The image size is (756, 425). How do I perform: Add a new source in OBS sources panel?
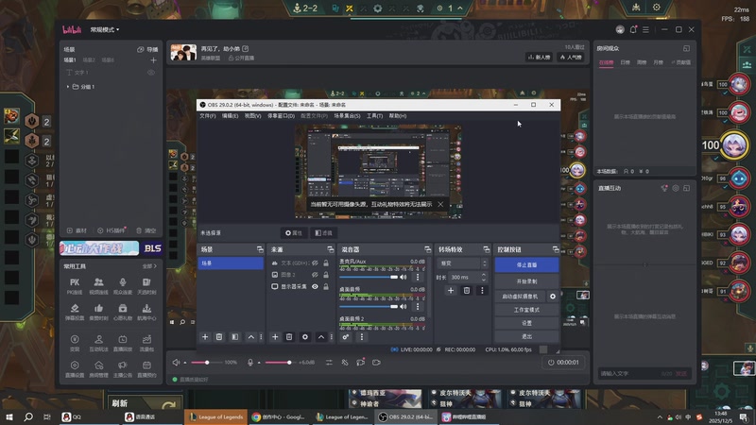coord(275,337)
